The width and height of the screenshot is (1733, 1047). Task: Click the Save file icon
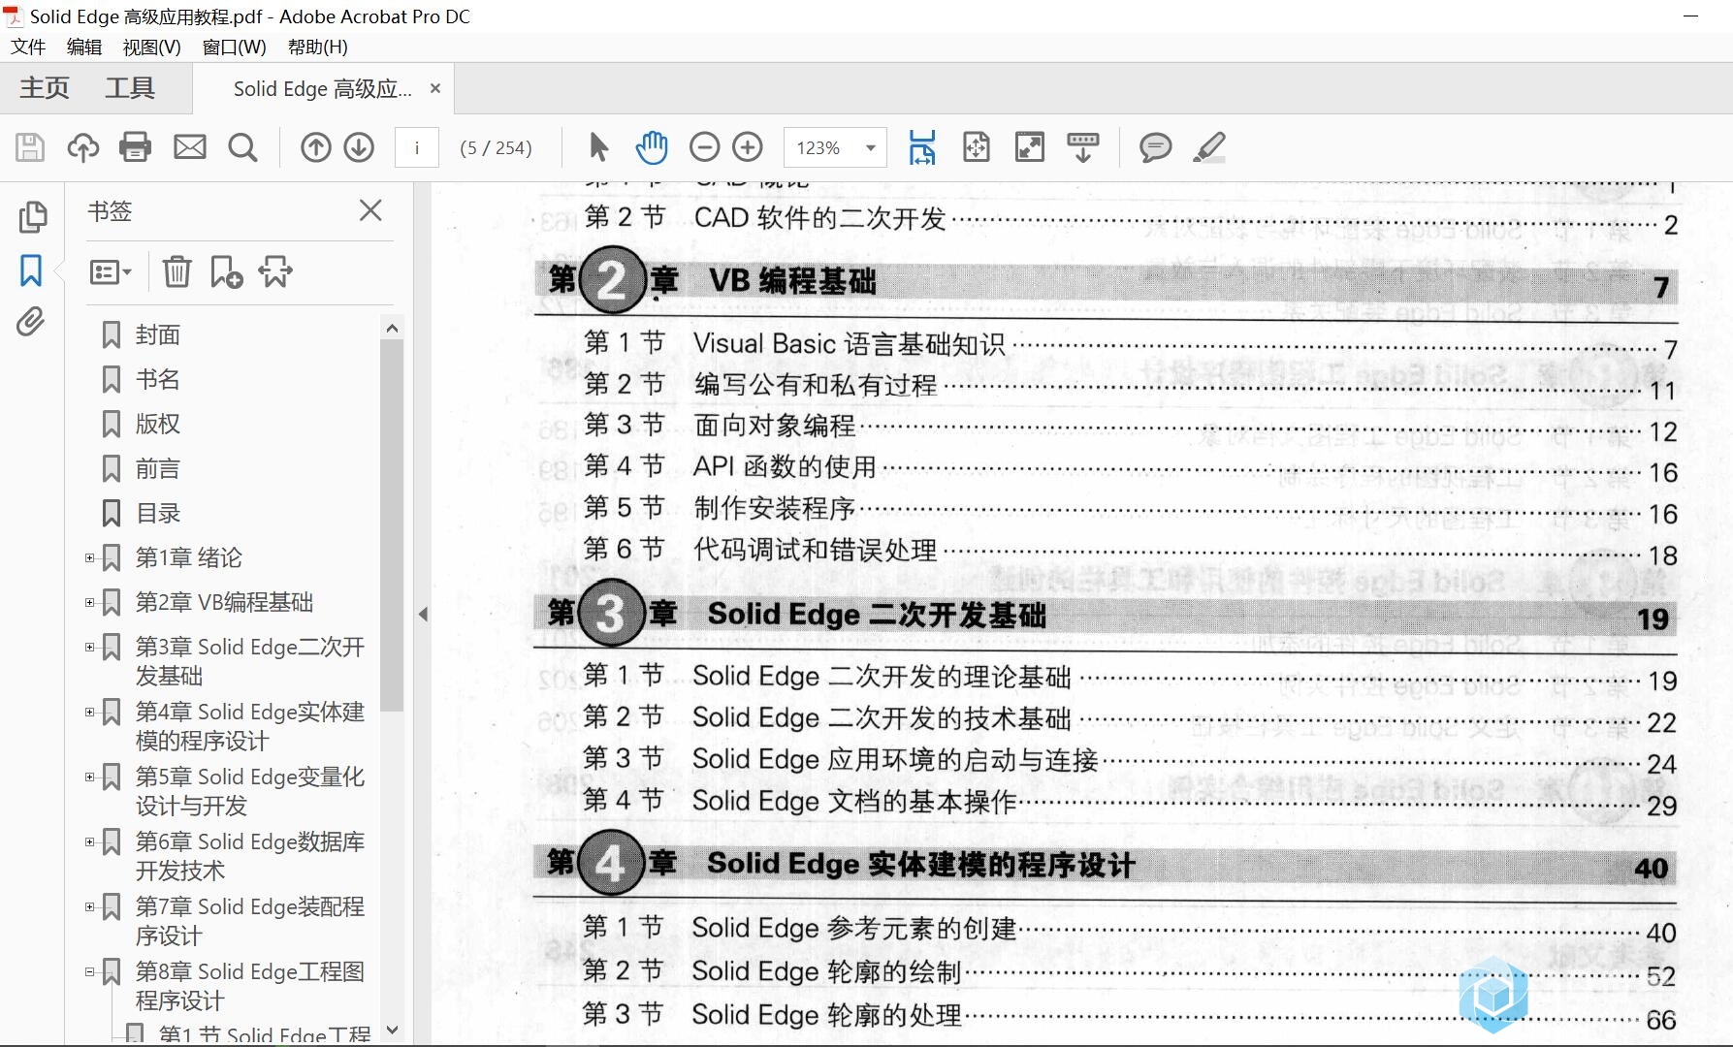pos(30,147)
